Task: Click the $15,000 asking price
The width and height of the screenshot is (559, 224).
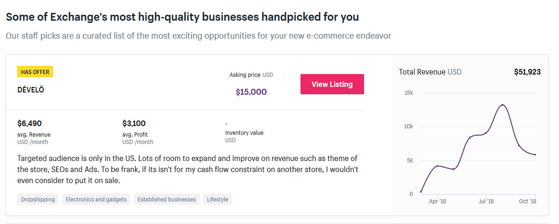Action: [x=251, y=92]
